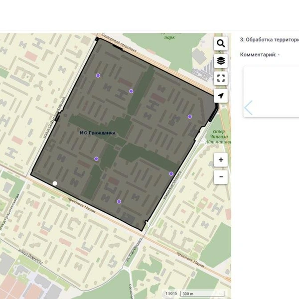The height and width of the screenshot is (299, 299).
Task: Click the 'Комментарий: -' text
Action: [x=260, y=55]
